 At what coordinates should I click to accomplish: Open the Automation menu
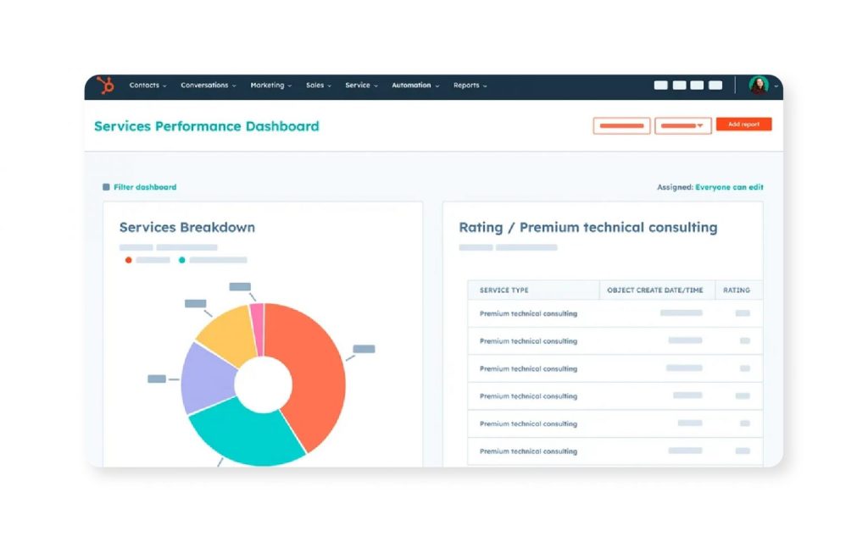click(x=415, y=86)
